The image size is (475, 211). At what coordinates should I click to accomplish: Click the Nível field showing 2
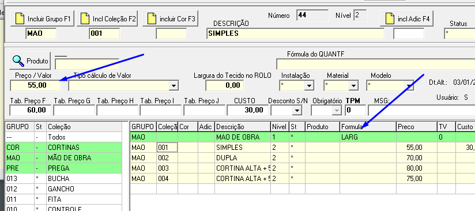pyautogui.click(x=360, y=15)
